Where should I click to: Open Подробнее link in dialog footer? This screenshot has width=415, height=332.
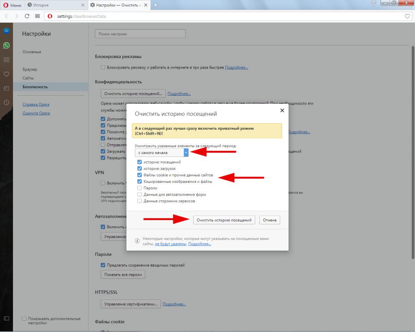pyautogui.click(x=199, y=244)
